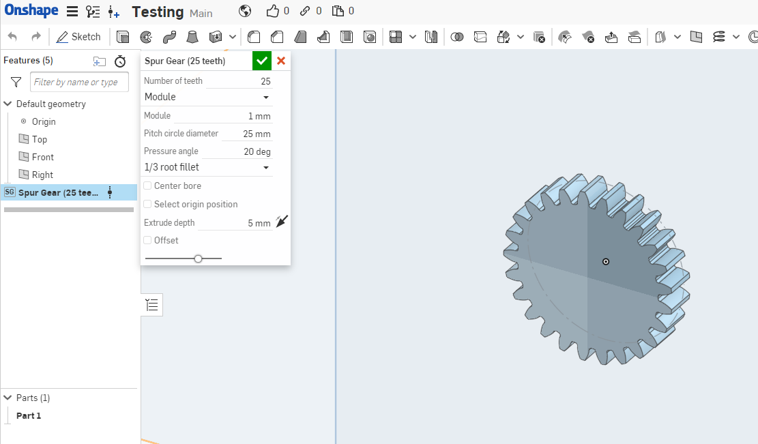Click the thumbs-up like icon
The height and width of the screenshot is (444, 758).
pos(273,11)
